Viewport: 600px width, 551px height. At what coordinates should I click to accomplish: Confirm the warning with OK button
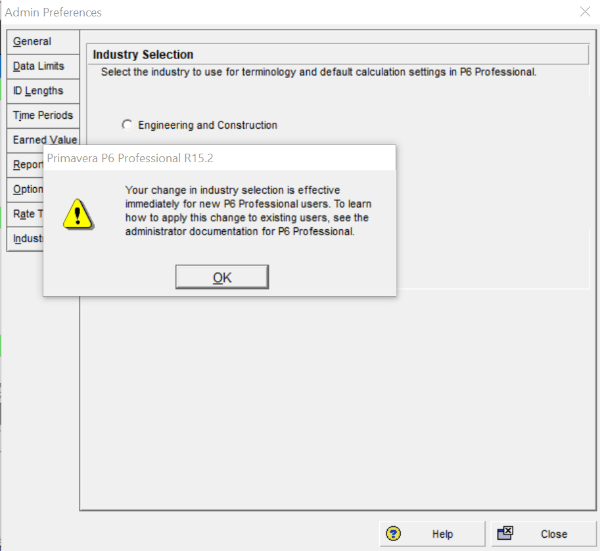click(x=222, y=277)
